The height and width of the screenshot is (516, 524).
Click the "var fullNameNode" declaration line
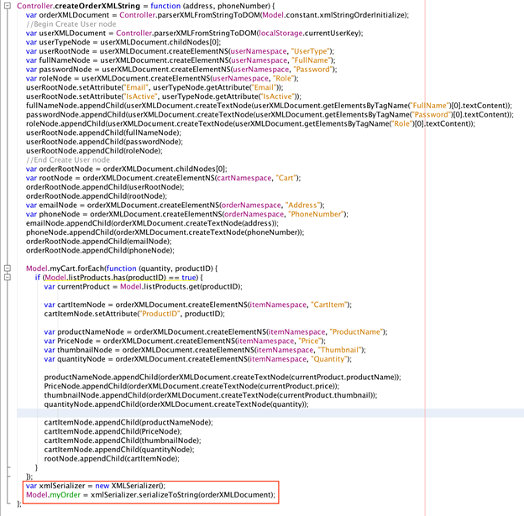tap(181, 60)
